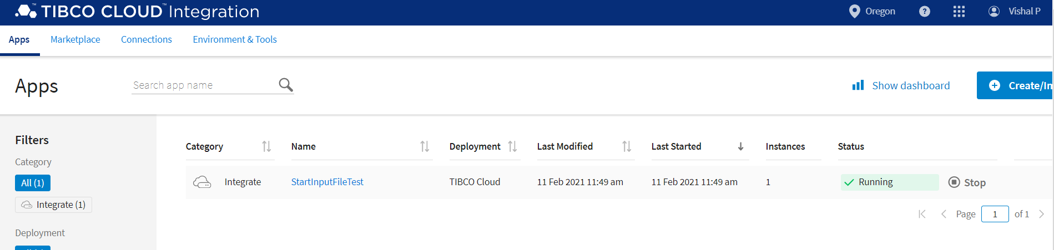Toggle the All (1) category filter

(33, 183)
